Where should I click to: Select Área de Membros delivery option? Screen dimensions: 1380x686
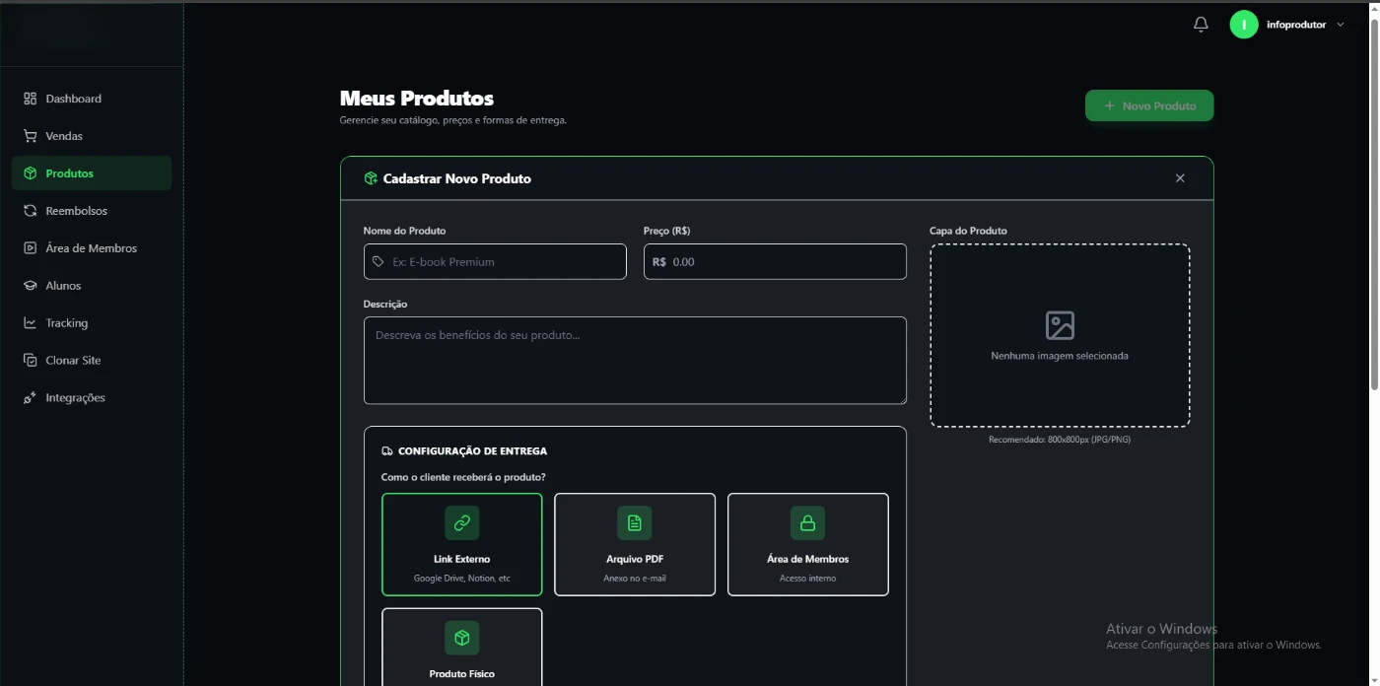(x=807, y=544)
